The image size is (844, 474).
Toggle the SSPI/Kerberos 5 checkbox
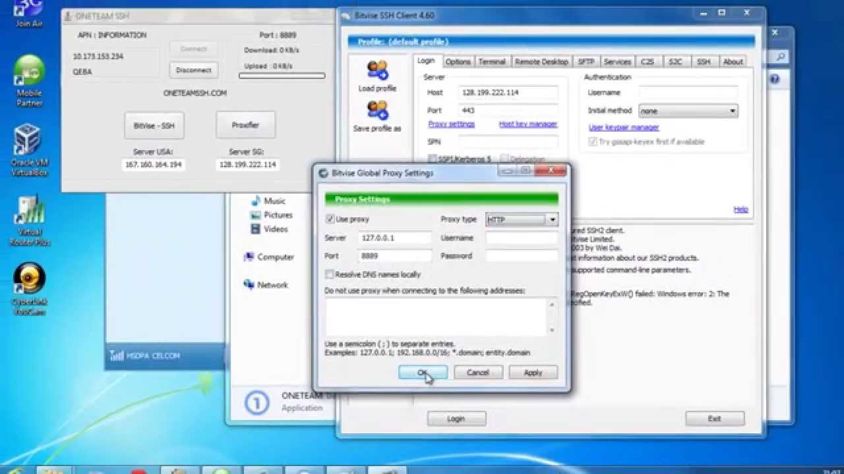433,159
